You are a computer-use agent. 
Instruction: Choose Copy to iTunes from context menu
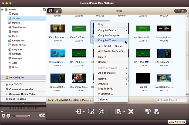pyautogui.click(x=107, y=40)
